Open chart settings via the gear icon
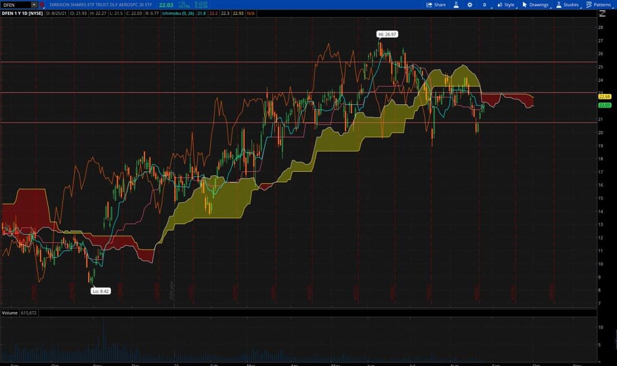617x366 pixels. [x=469, y=5]
